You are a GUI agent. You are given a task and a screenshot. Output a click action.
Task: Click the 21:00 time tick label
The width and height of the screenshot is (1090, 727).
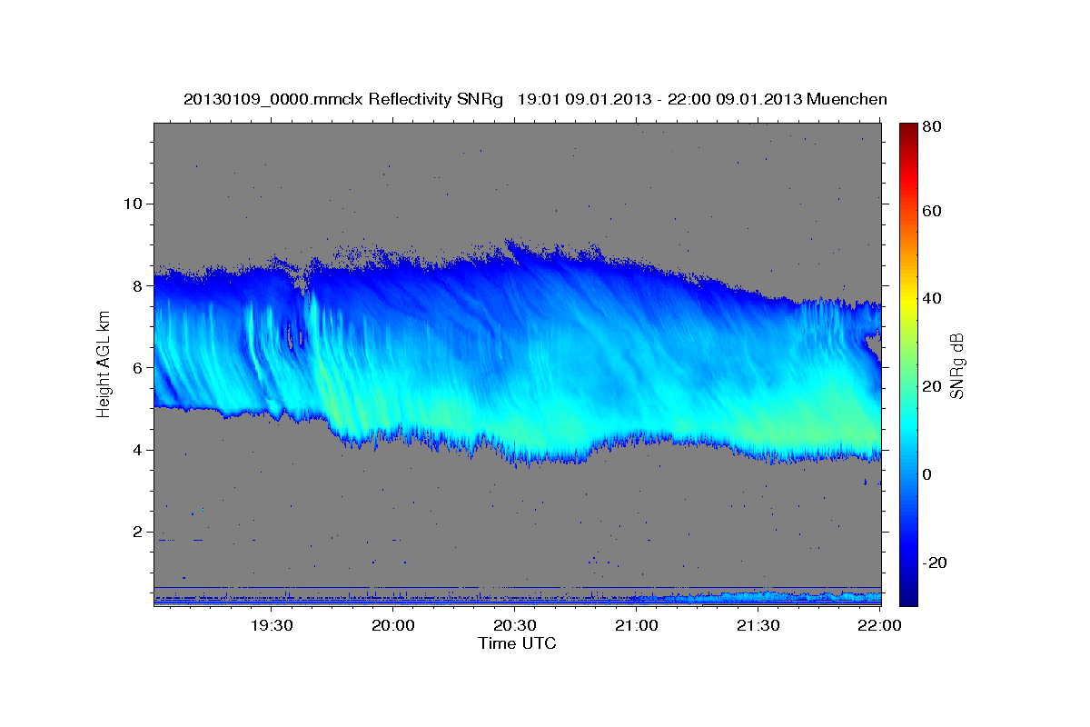(x=637, y=625)
